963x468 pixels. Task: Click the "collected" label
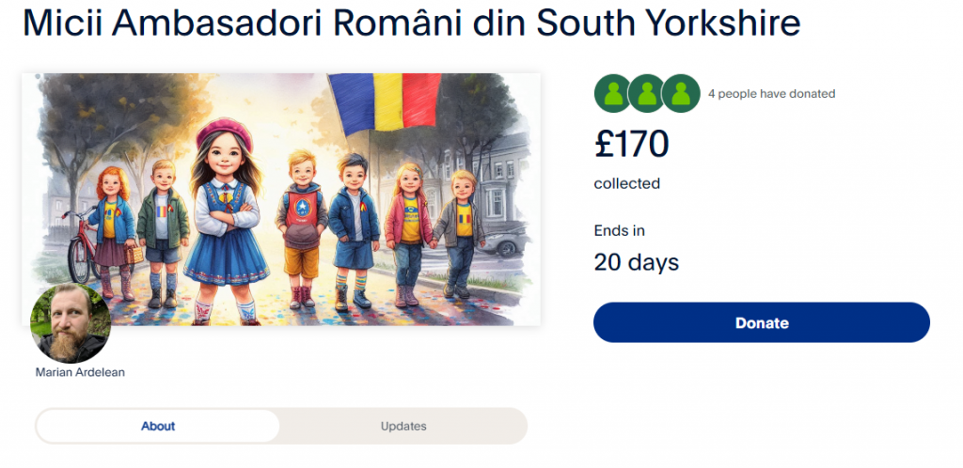point(627,183)
